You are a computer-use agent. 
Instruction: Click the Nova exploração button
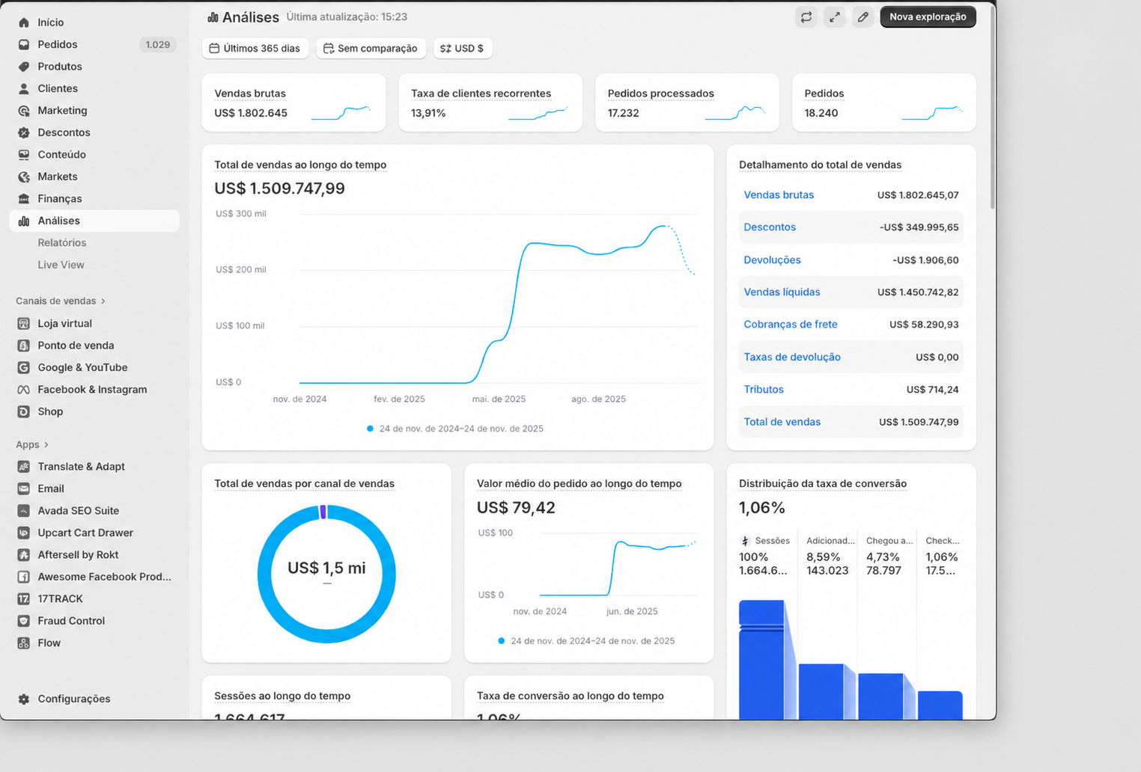click(x=928, y=16)
